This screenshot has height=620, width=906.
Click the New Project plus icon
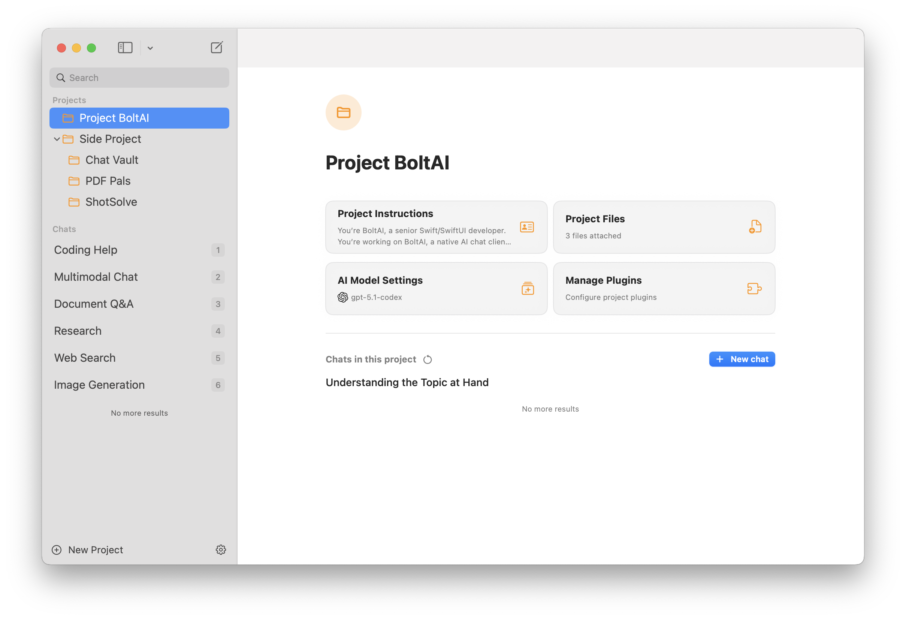tap(57, 550)
